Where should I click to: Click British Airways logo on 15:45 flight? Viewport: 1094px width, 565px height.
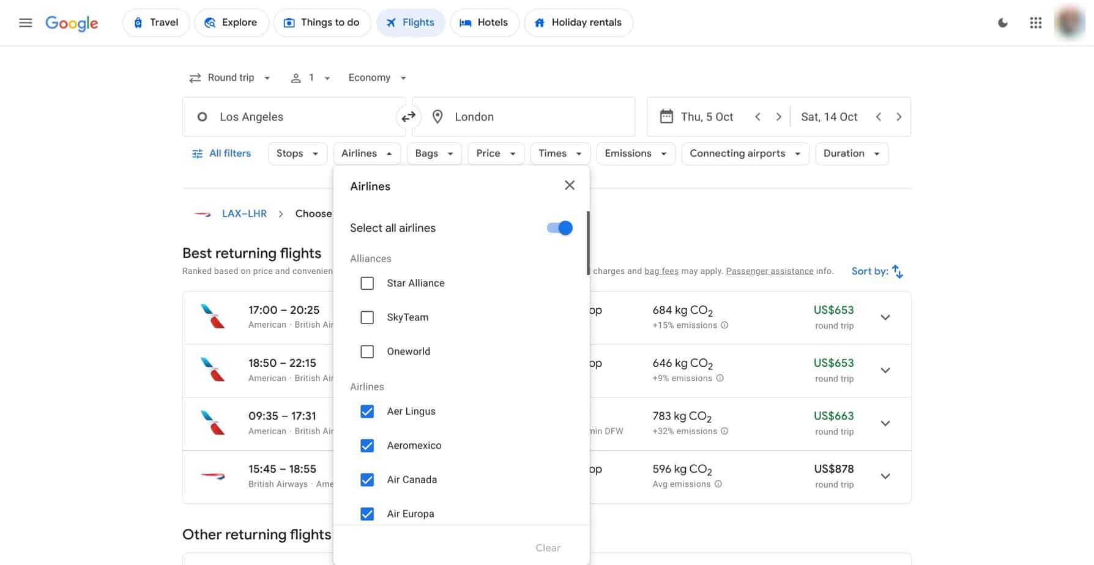tap(212, 476)
